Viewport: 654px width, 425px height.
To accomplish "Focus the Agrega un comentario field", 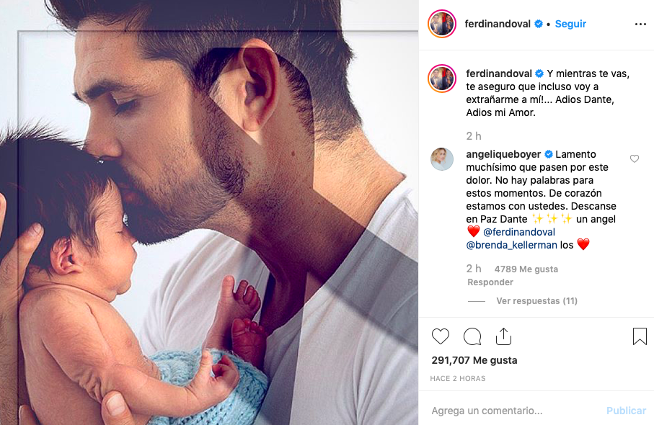I will pyautogui.click(x=513, y=411).
